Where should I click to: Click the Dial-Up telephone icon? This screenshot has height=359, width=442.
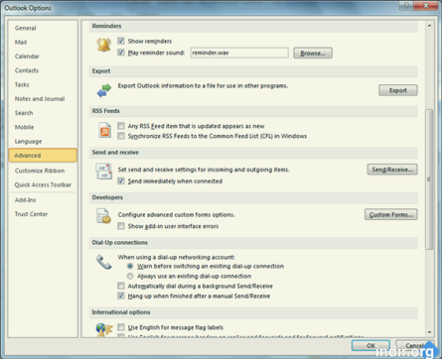[x=104, y=262]
